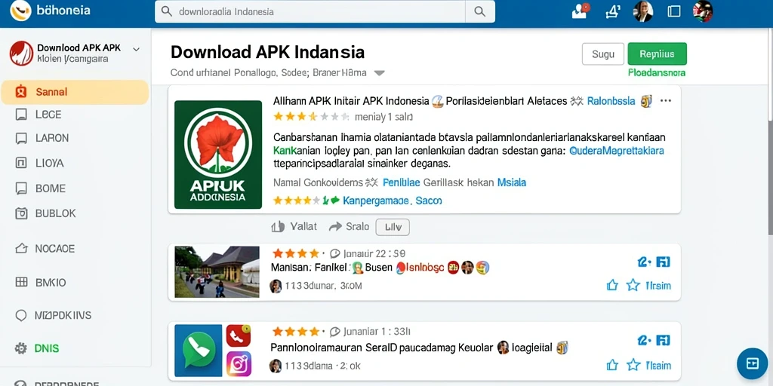Click the Lilv button below first card
The image size is (773, 386).
point(393,227)
